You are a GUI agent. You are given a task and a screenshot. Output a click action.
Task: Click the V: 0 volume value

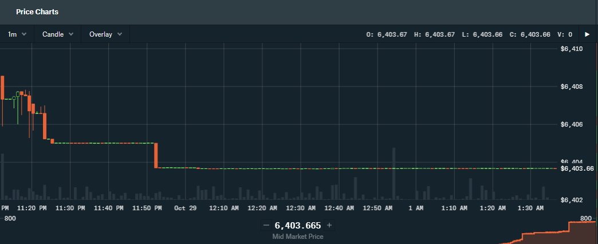565,34
